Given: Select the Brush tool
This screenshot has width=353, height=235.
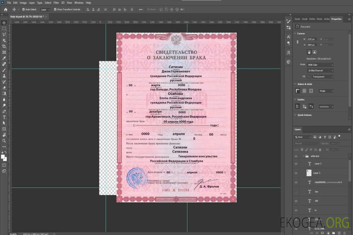Looking at the screenshot, I should pos(4,70).
